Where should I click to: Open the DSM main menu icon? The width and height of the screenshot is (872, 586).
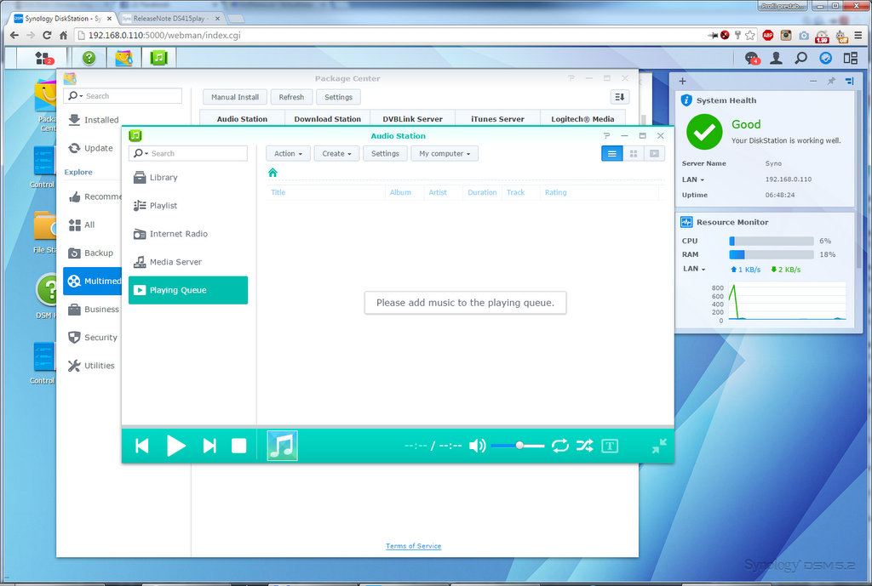[43, 58]
